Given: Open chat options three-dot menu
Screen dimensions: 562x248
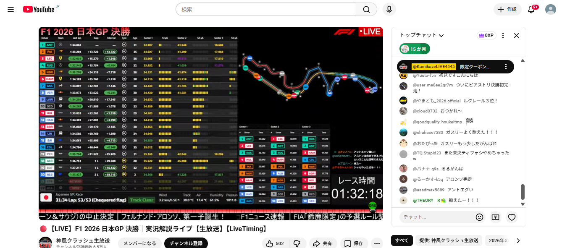Looking at the screenshot, I should pyautogui.click(x=503, y=36).
